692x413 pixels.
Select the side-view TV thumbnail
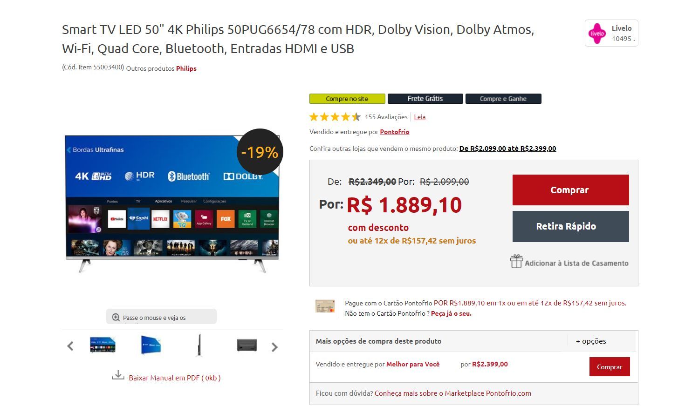[x=199, y=345]
